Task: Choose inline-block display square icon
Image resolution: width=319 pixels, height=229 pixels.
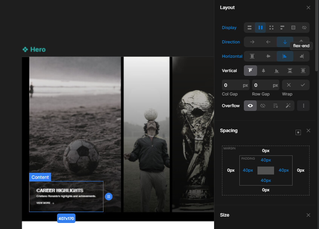Action: pyautogui.click(x=293, y=28)
